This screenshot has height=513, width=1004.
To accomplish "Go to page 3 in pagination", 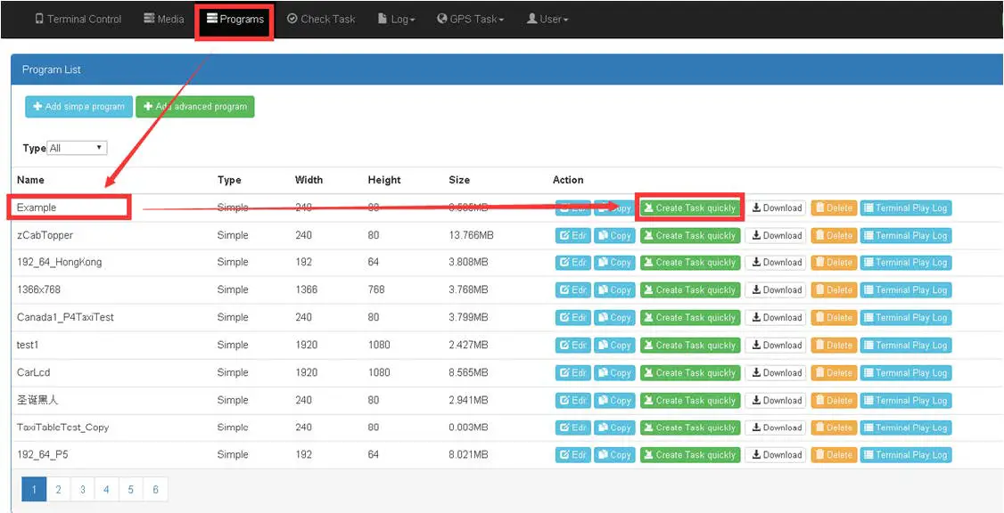I will coord(82,490).
